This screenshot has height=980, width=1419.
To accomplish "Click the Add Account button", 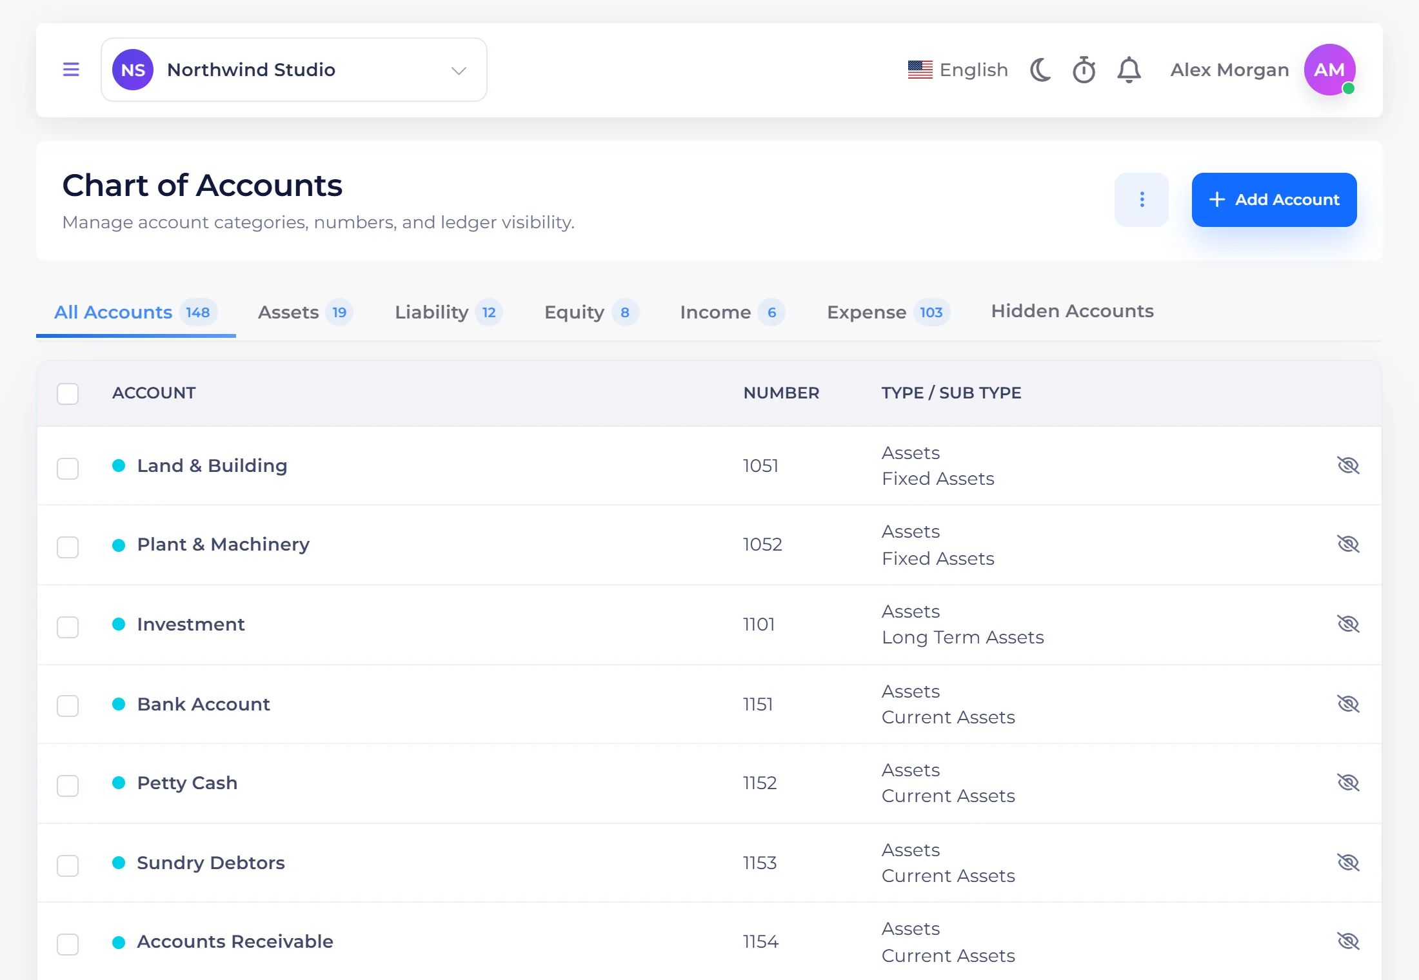I will coord(1274,200).
